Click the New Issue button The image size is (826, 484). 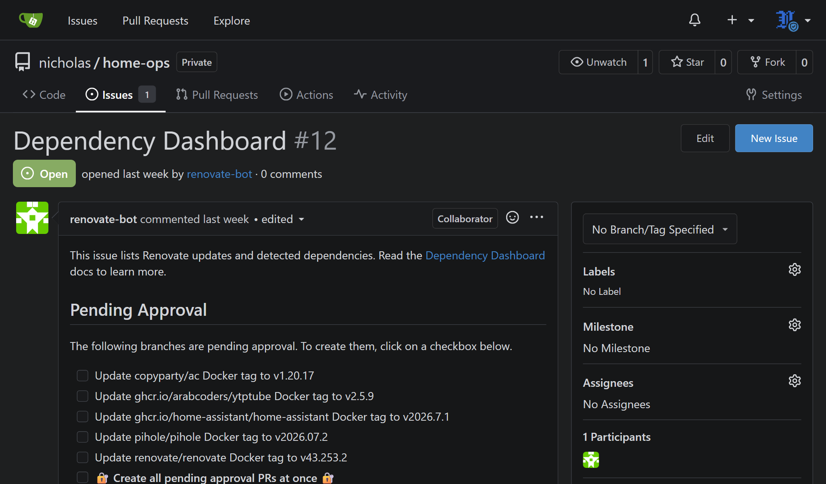click(x=774, y=138)
